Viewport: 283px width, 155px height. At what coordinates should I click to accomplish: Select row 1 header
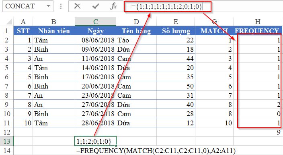tap(7, 31)
